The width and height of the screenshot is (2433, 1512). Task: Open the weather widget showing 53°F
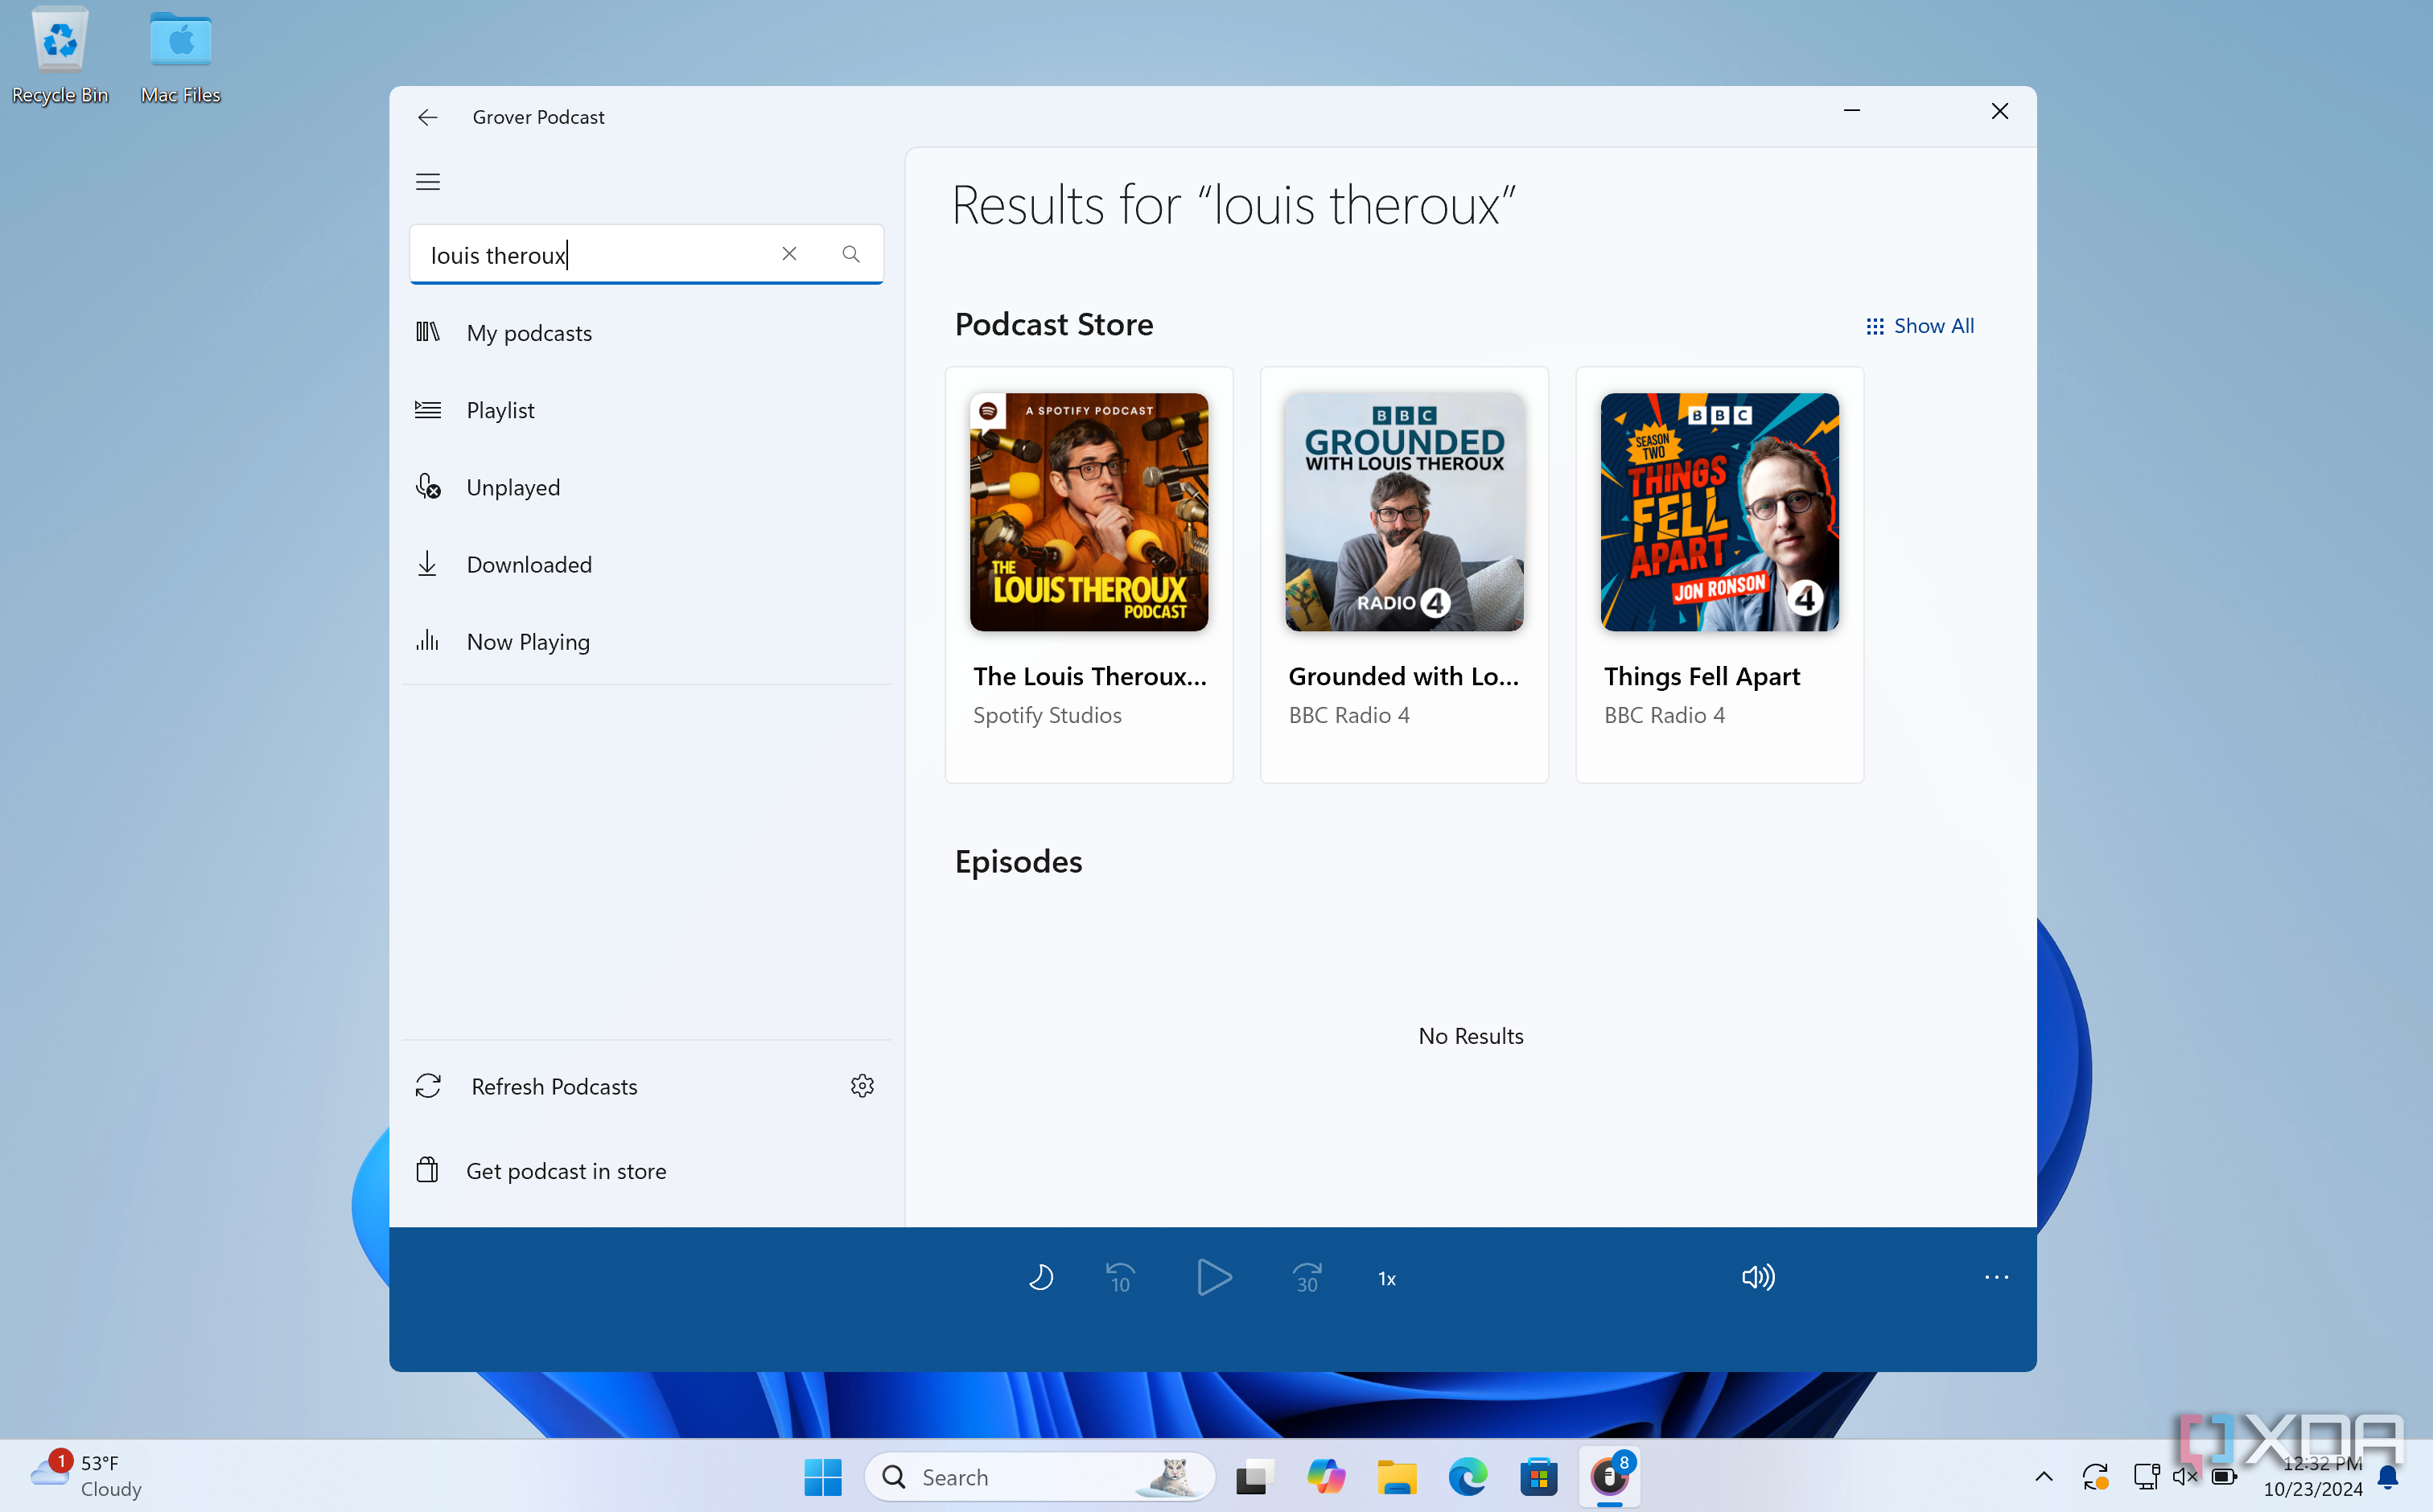click(86, 1476)
